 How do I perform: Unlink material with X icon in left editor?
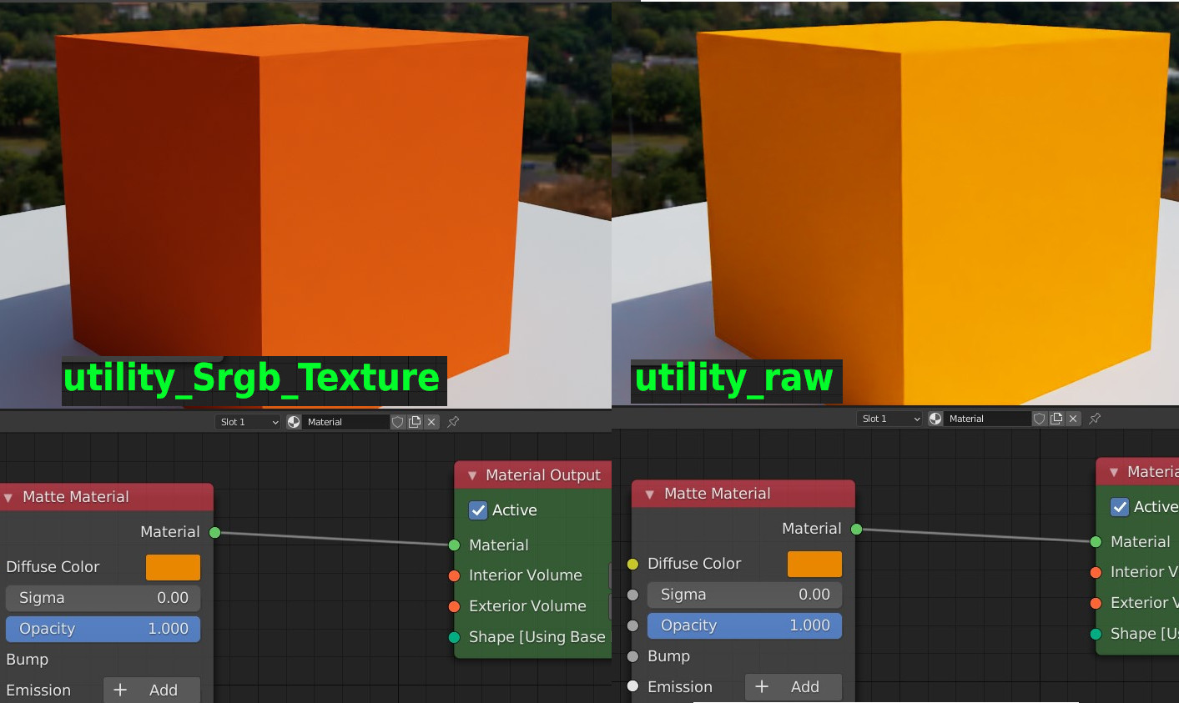[x=431, y=422]
